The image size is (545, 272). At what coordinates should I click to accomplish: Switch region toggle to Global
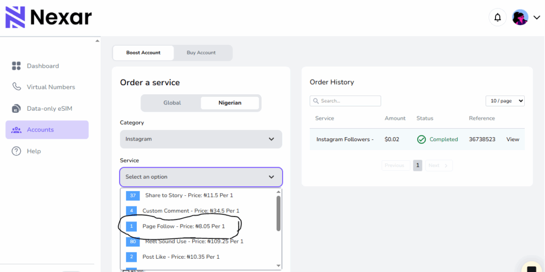pos(172,103)
